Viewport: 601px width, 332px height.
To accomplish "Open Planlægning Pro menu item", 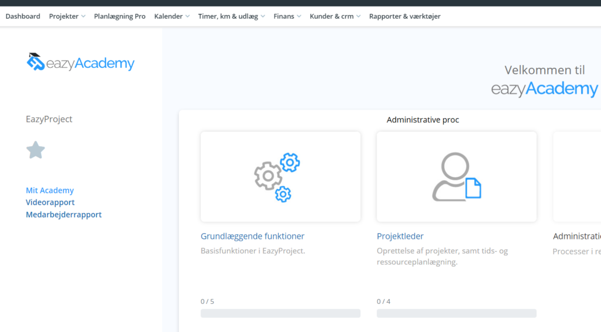I will click(x=120, y=16).
